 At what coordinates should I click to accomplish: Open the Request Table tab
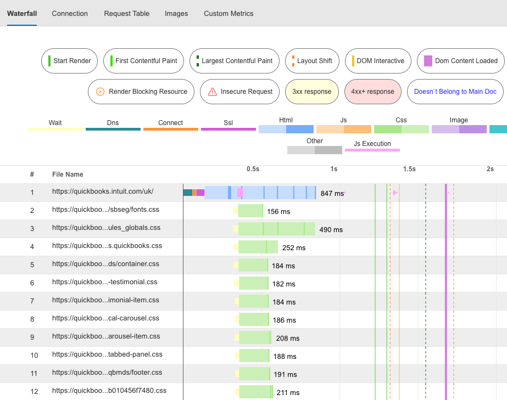coord(126,13)
